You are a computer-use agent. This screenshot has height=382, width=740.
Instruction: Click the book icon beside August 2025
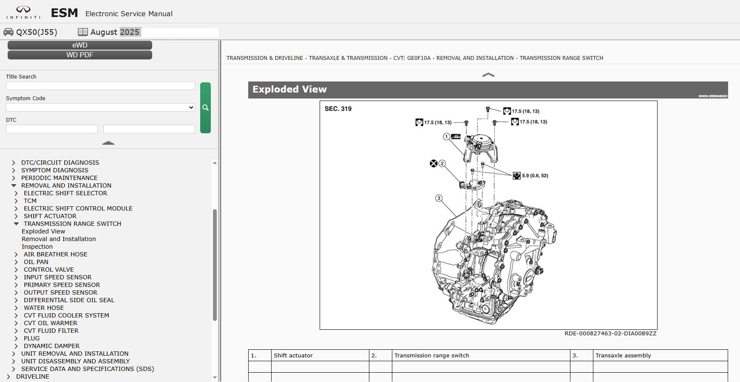[x=83, y=32]
